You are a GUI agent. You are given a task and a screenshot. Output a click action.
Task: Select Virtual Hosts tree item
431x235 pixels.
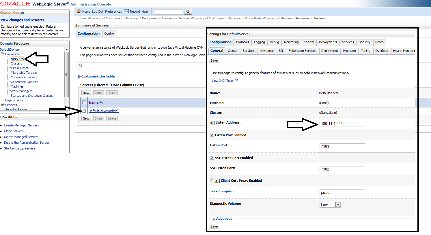click(19, 68)
